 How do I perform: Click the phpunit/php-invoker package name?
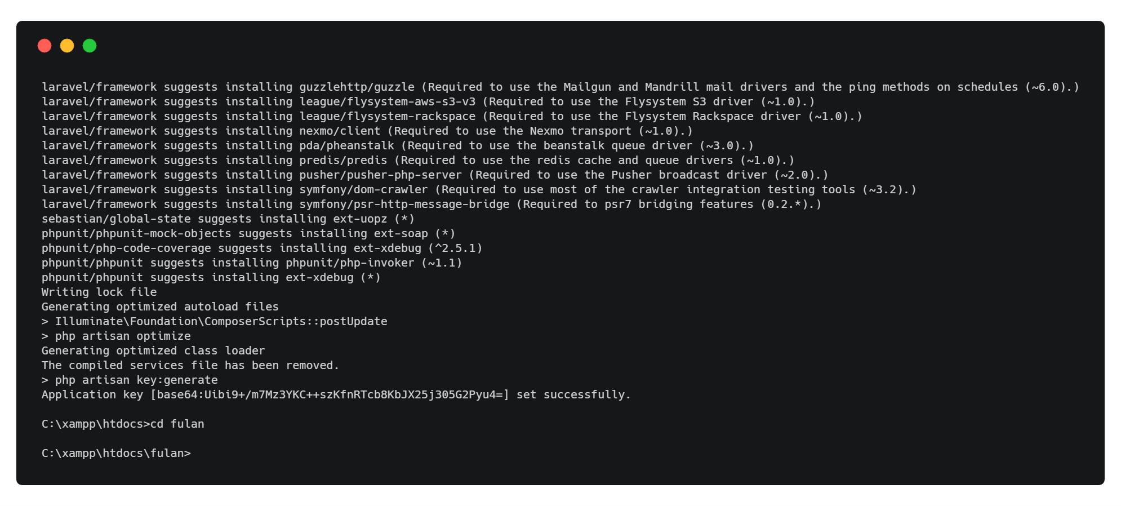click(x=350, y=263)
